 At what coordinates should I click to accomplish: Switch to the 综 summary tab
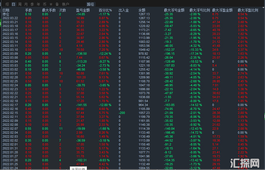tap(7, 4)
